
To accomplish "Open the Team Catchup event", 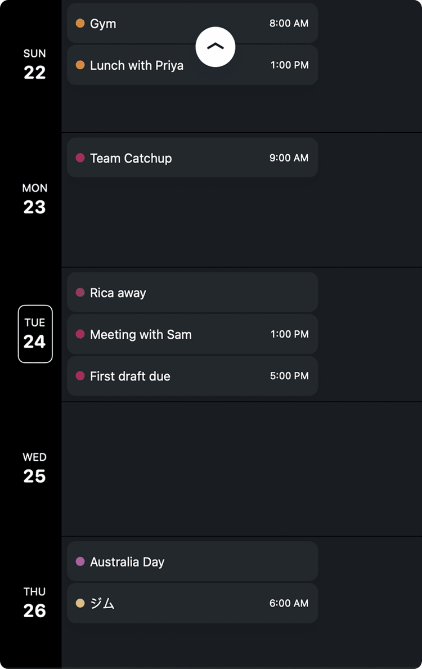I will pos(192,158).
